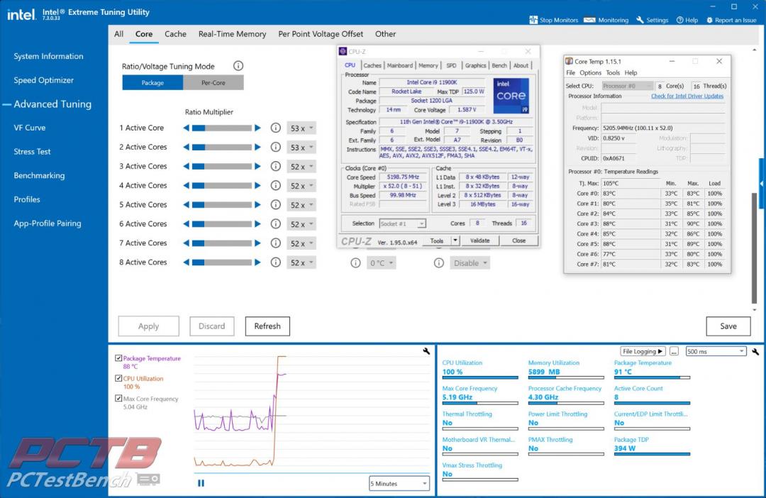Open Real-Time Memory tab
Image resolution: width=766 pixels, height=498 pixels.
tap(232, 34)
